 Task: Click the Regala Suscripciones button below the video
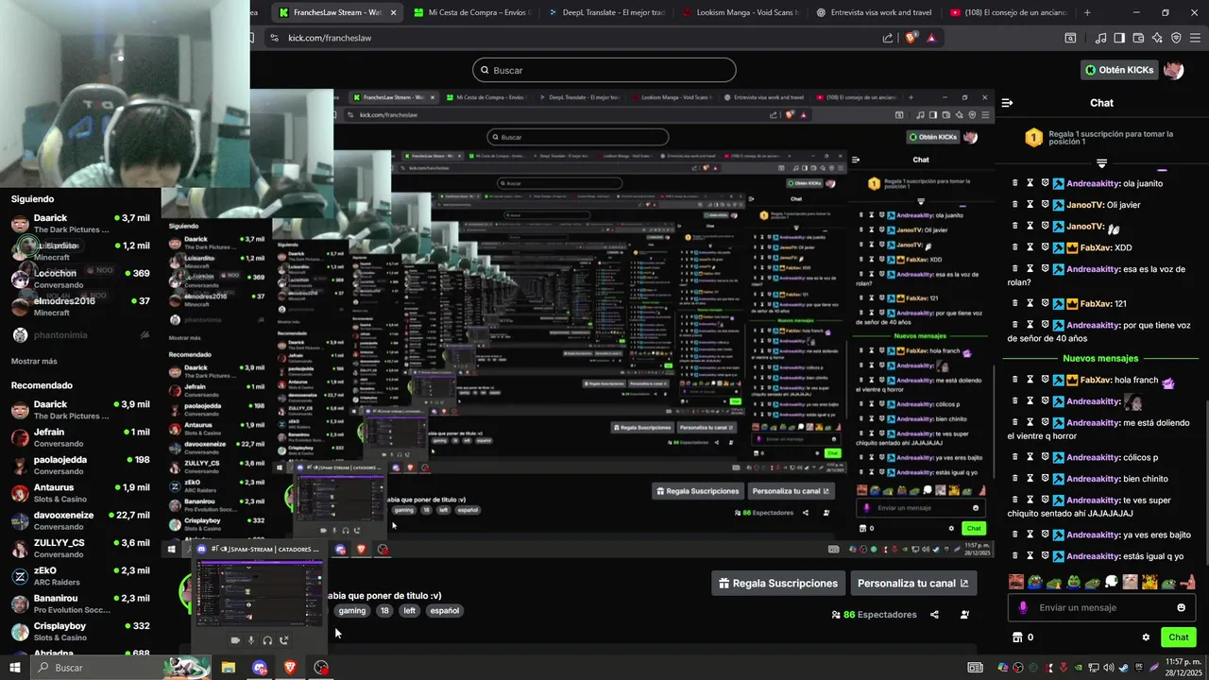pos(778,584)
